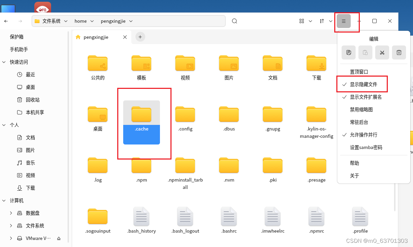This screenshot has width=413, height=247.
Task: Select the .bash_history file
Action: pos(141,221)
